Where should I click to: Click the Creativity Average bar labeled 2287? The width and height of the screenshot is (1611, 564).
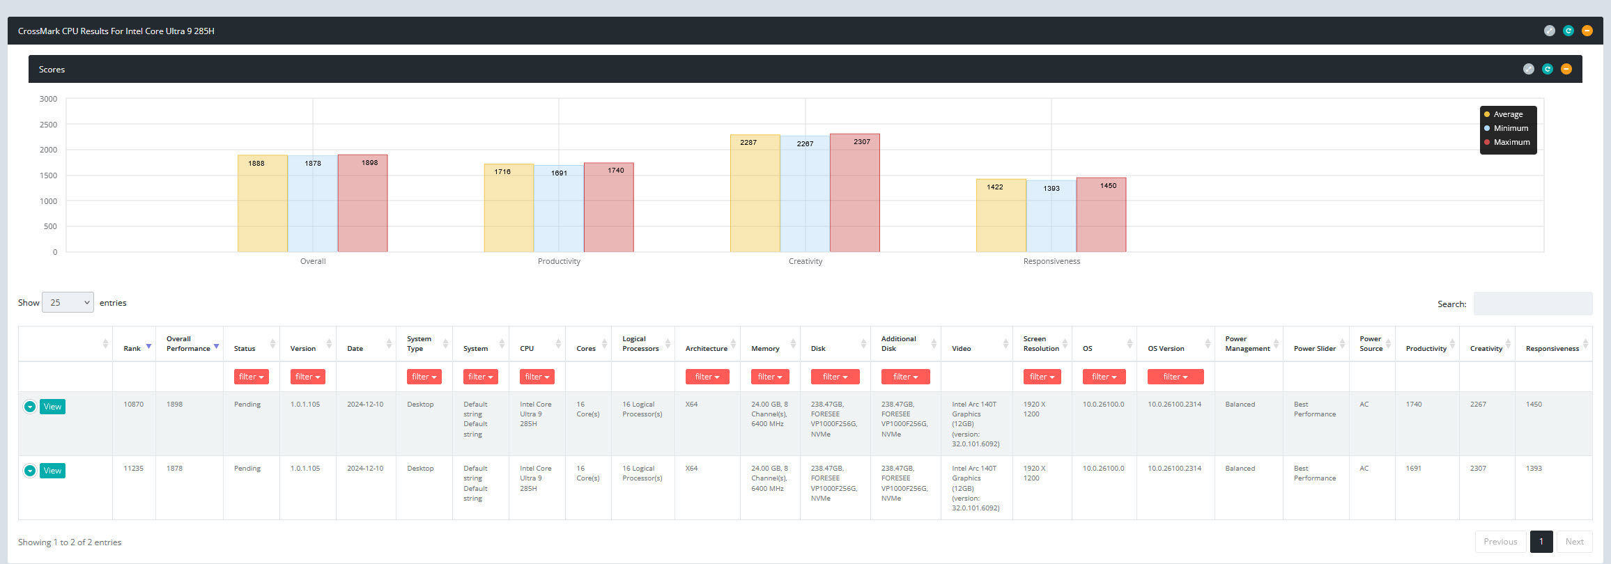755,194
